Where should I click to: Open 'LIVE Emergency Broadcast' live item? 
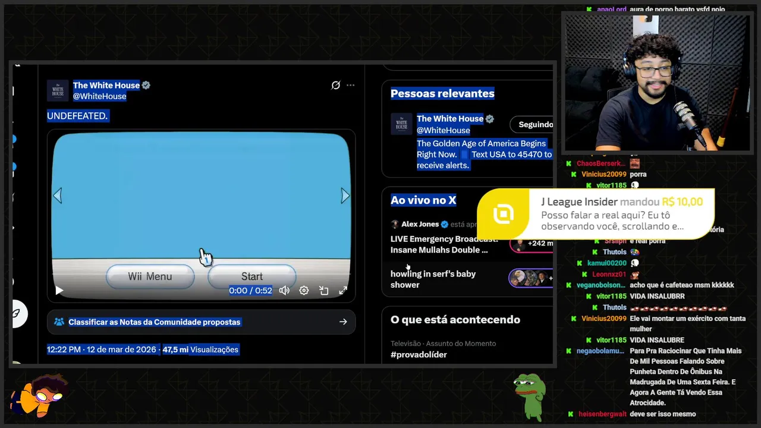(x=444, y=244)
